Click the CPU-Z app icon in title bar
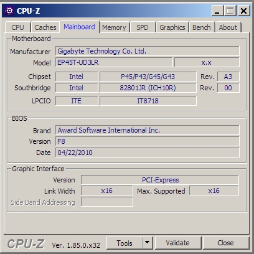 click(x=9, y=11)
